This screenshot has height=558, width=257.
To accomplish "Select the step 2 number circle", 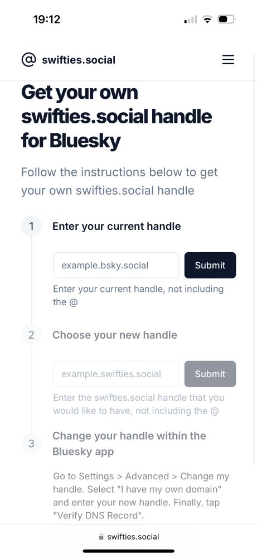I will (x=31, y=335).
